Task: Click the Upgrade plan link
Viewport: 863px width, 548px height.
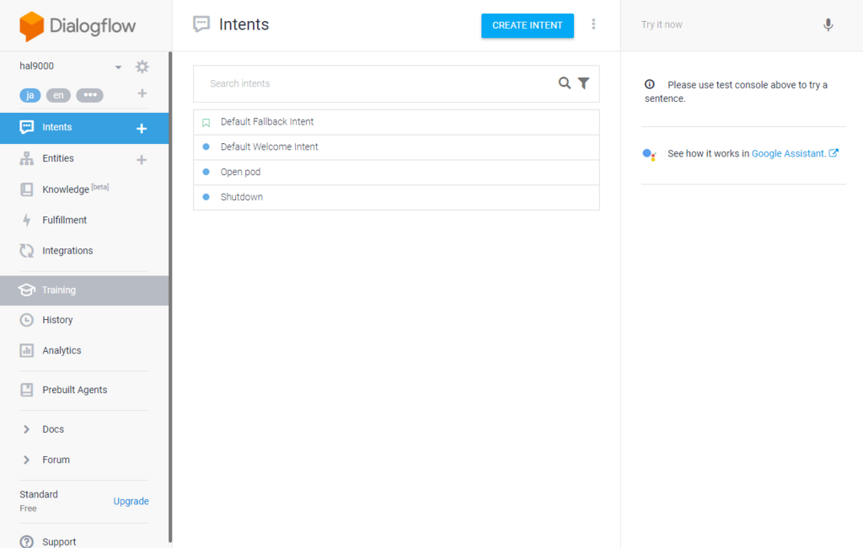Action: pyautogui.click(x=131, y=501)
